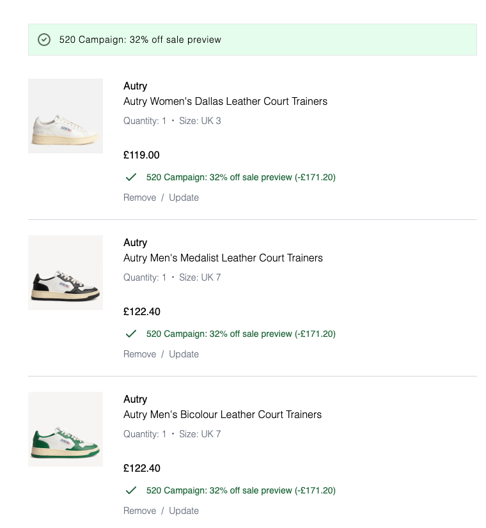
Task: Click the circled checkmark icon in the campaign banner
Action: coord(44,40)
